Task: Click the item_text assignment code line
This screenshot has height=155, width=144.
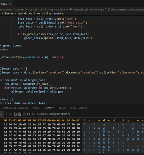Action: click(47, 19)
